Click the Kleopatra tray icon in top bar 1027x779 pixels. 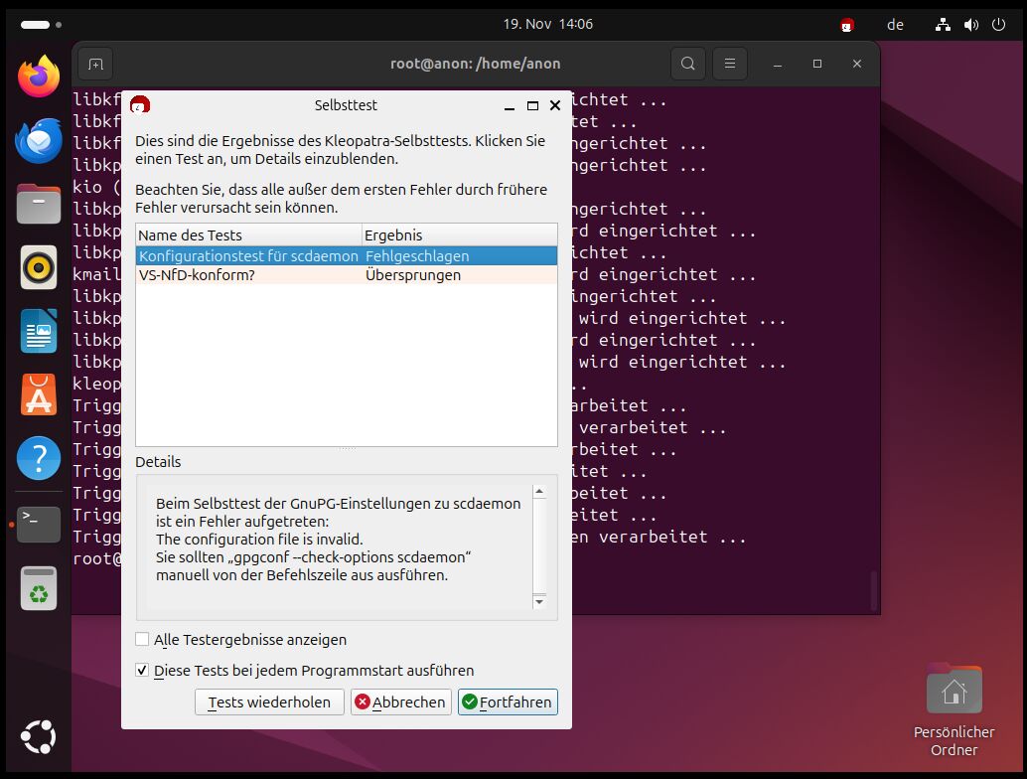tap(847, 25)
